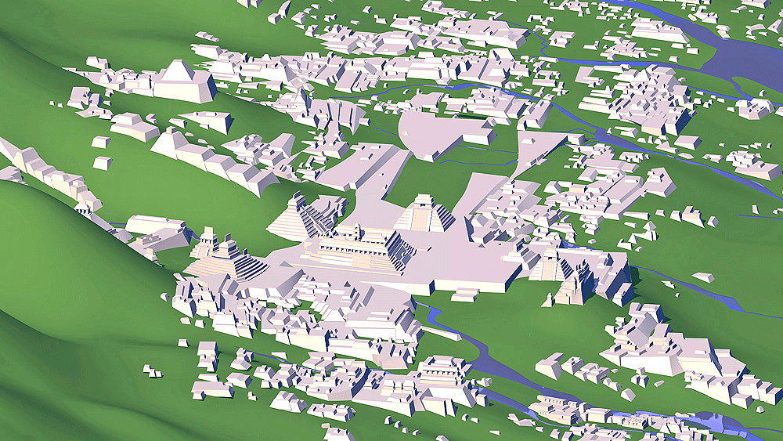Click the small lone block at the far left
This screenshot has height=441, width=783.
(102, 162)
